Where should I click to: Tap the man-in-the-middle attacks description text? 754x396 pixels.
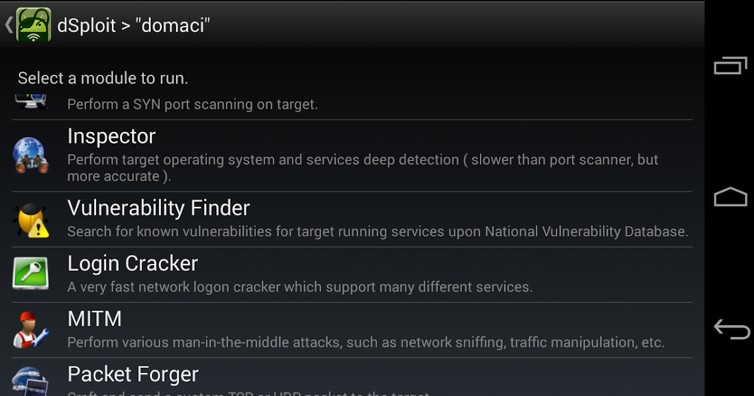click(x=366, y=343)
